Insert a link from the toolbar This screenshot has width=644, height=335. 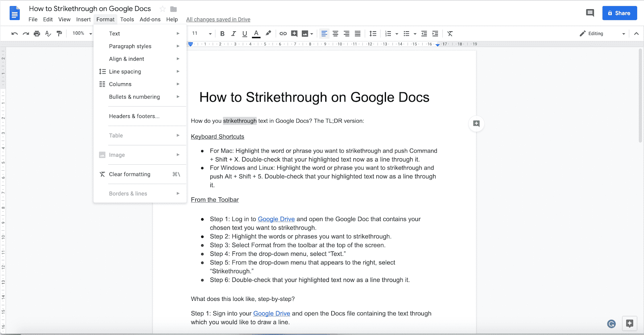pos(283,34)
